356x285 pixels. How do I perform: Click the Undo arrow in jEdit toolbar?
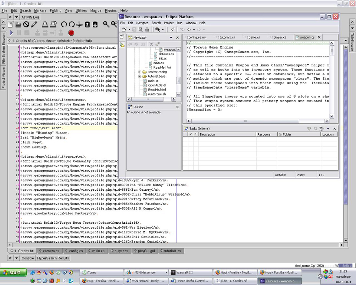(x=64, y=24)
